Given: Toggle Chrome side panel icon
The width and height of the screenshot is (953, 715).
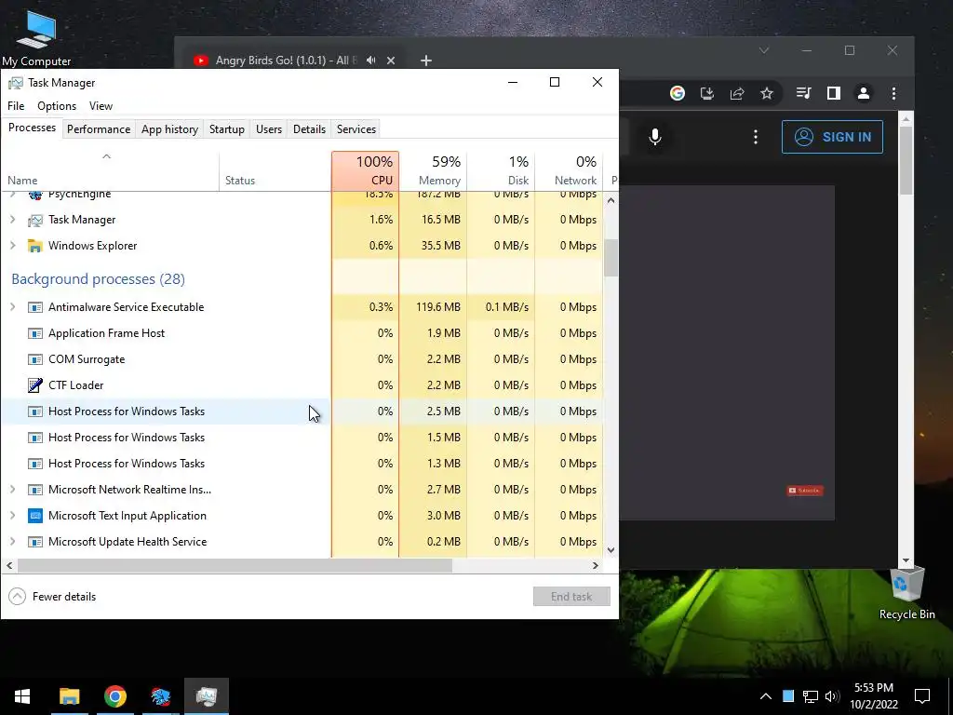Looking at the screenshot, I should coord(833,93).
